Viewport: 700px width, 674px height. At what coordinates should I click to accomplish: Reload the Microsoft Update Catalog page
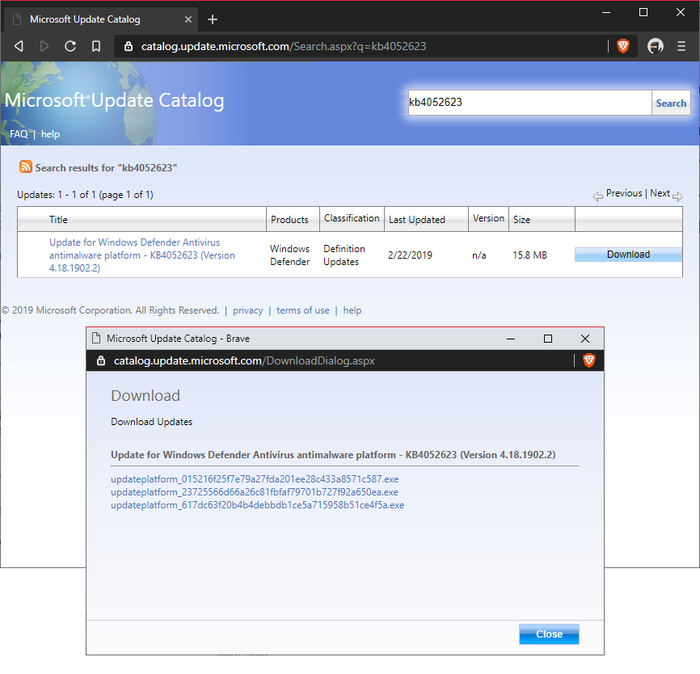70,46
